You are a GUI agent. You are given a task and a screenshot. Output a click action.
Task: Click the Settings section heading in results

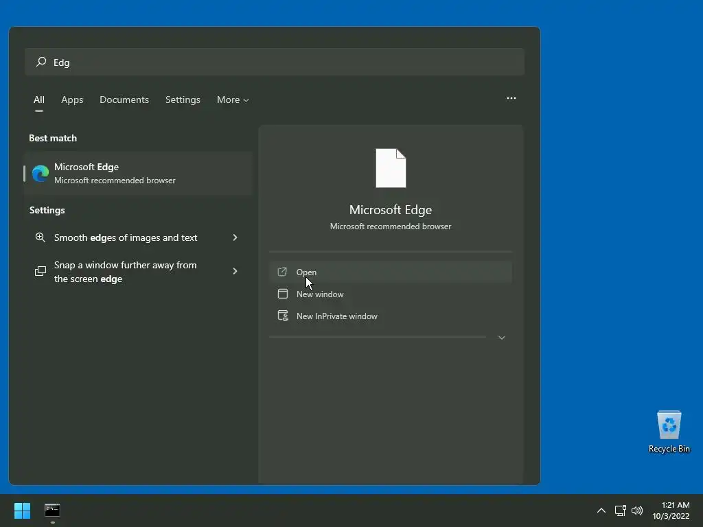click(47, 210)
